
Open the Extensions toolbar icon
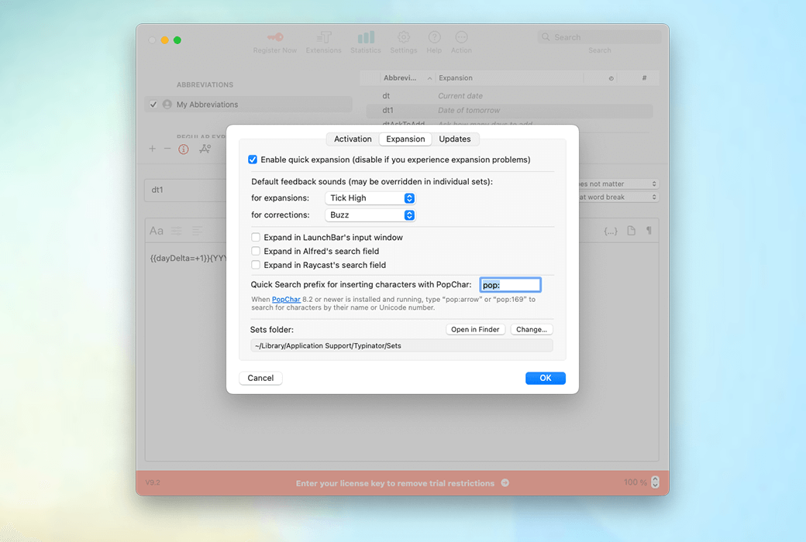(323, 37)
